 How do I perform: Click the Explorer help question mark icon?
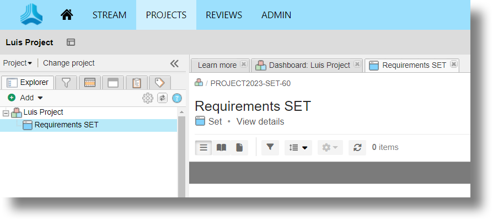click(177, 98)
